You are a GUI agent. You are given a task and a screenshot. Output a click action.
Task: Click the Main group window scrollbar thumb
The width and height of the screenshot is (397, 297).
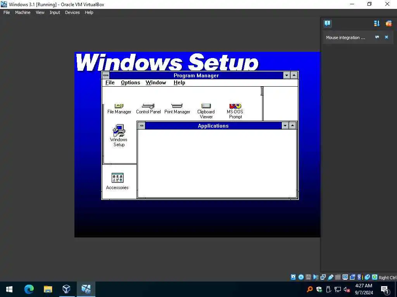click(262, 91)
